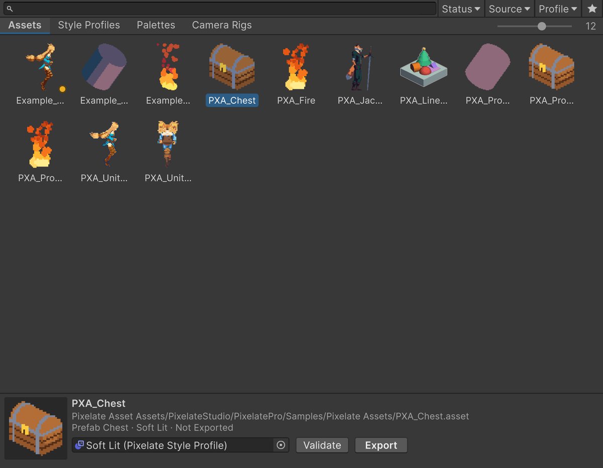Select the Example running character asset with orange dot

[x=40, y=68]
